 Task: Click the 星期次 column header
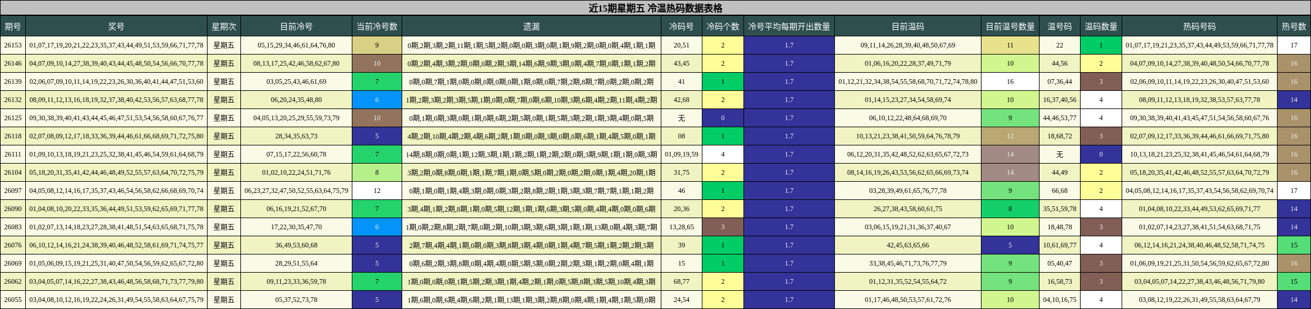224,26
